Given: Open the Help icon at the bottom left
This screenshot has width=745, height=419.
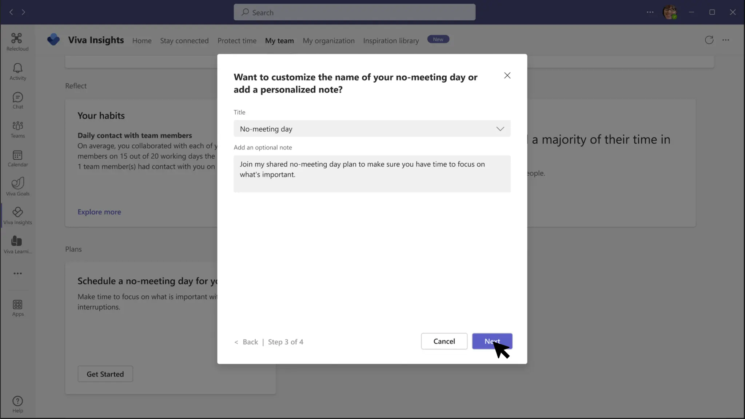Looking at the screenshot, I should coord(17,404).
